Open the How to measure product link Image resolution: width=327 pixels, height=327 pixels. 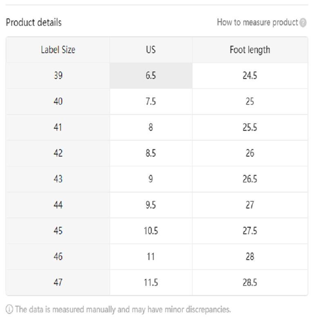[257, 22]
